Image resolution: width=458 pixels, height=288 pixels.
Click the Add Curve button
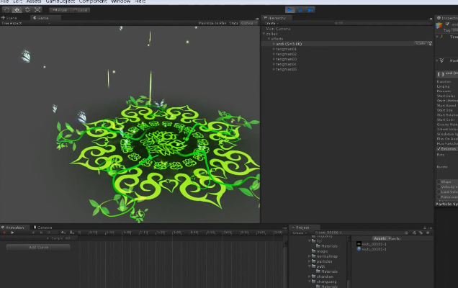38,247
